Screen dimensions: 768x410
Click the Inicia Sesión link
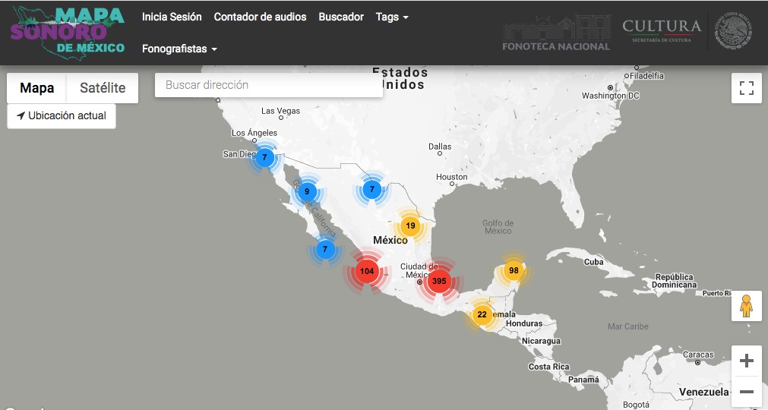(x=172, y=17)
